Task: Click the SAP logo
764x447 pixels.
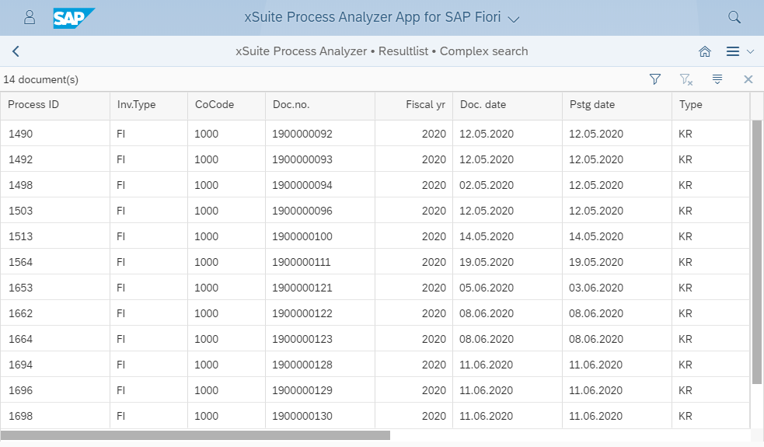Action: tap(74, 18)
